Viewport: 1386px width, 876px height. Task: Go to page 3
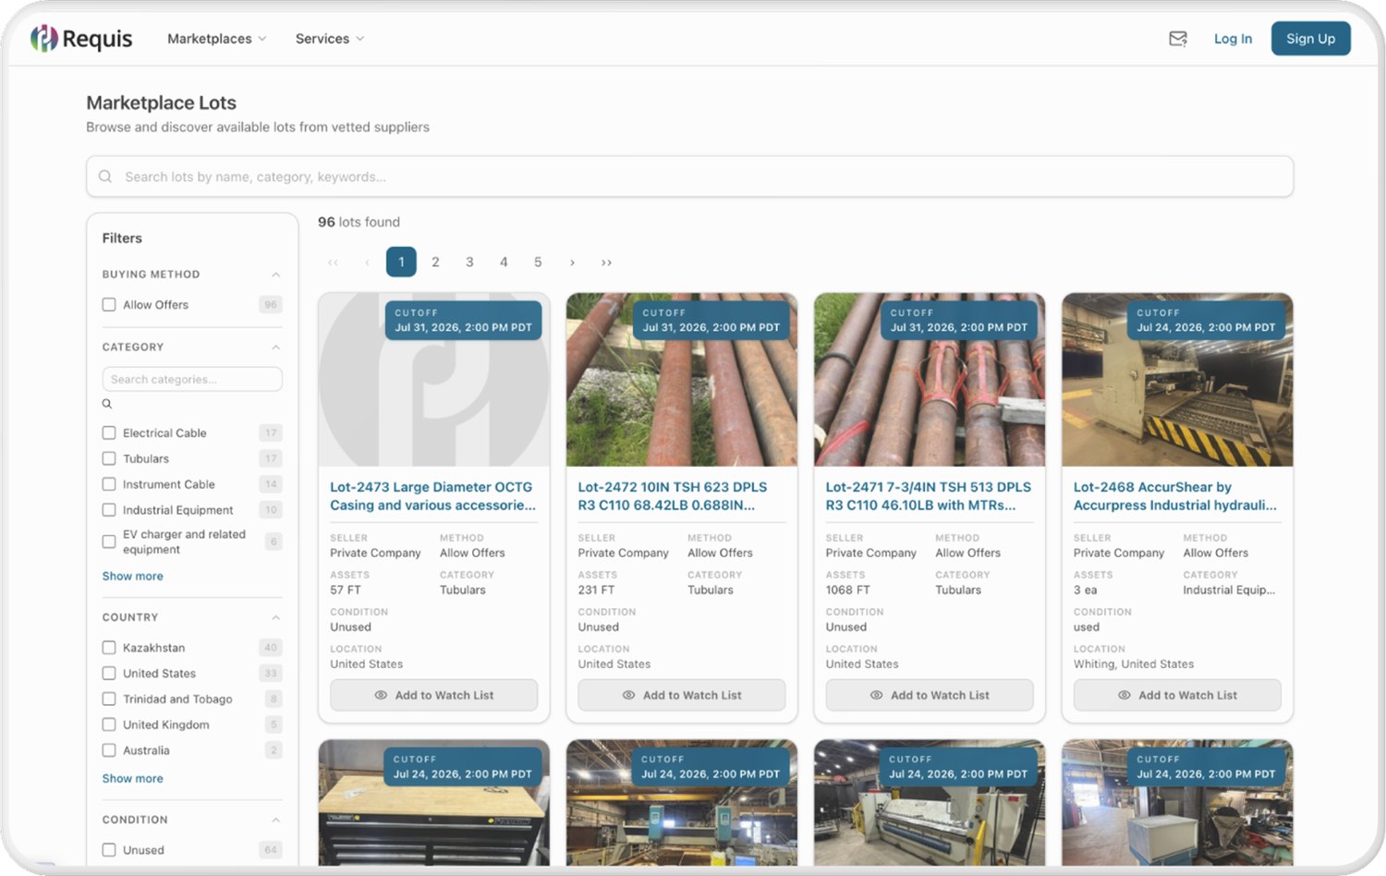[469, 262]
